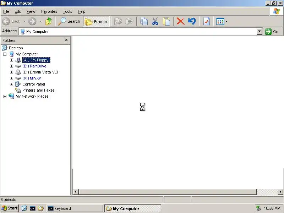Expand the (X:) MiniXP node

click(11, 78)
